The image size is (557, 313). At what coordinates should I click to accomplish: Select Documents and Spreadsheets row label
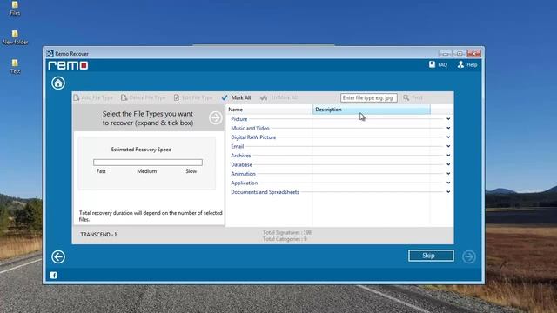point(265,192)
